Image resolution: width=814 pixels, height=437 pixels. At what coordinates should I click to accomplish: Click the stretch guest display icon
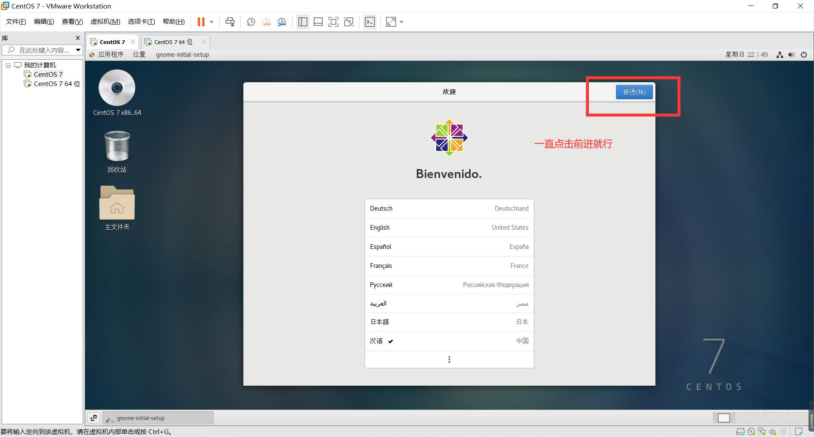click(x=391, y=22)
